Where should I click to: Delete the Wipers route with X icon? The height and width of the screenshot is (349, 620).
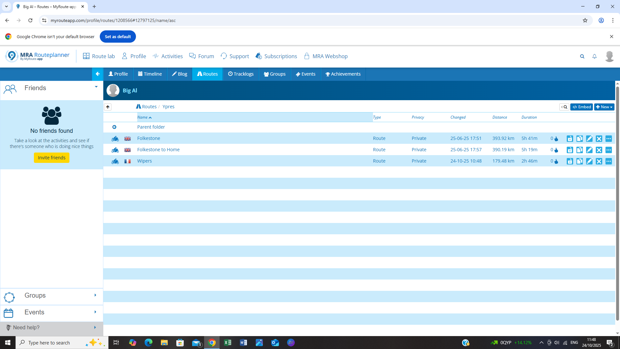click(599, 161)
